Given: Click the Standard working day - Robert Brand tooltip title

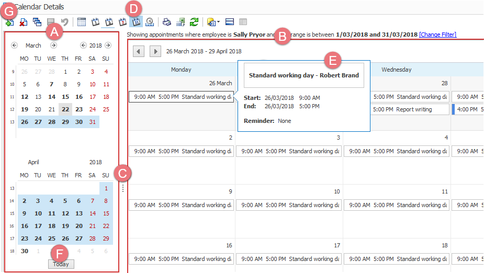Looking at the screenshot, I should click(x=303, y=75).
